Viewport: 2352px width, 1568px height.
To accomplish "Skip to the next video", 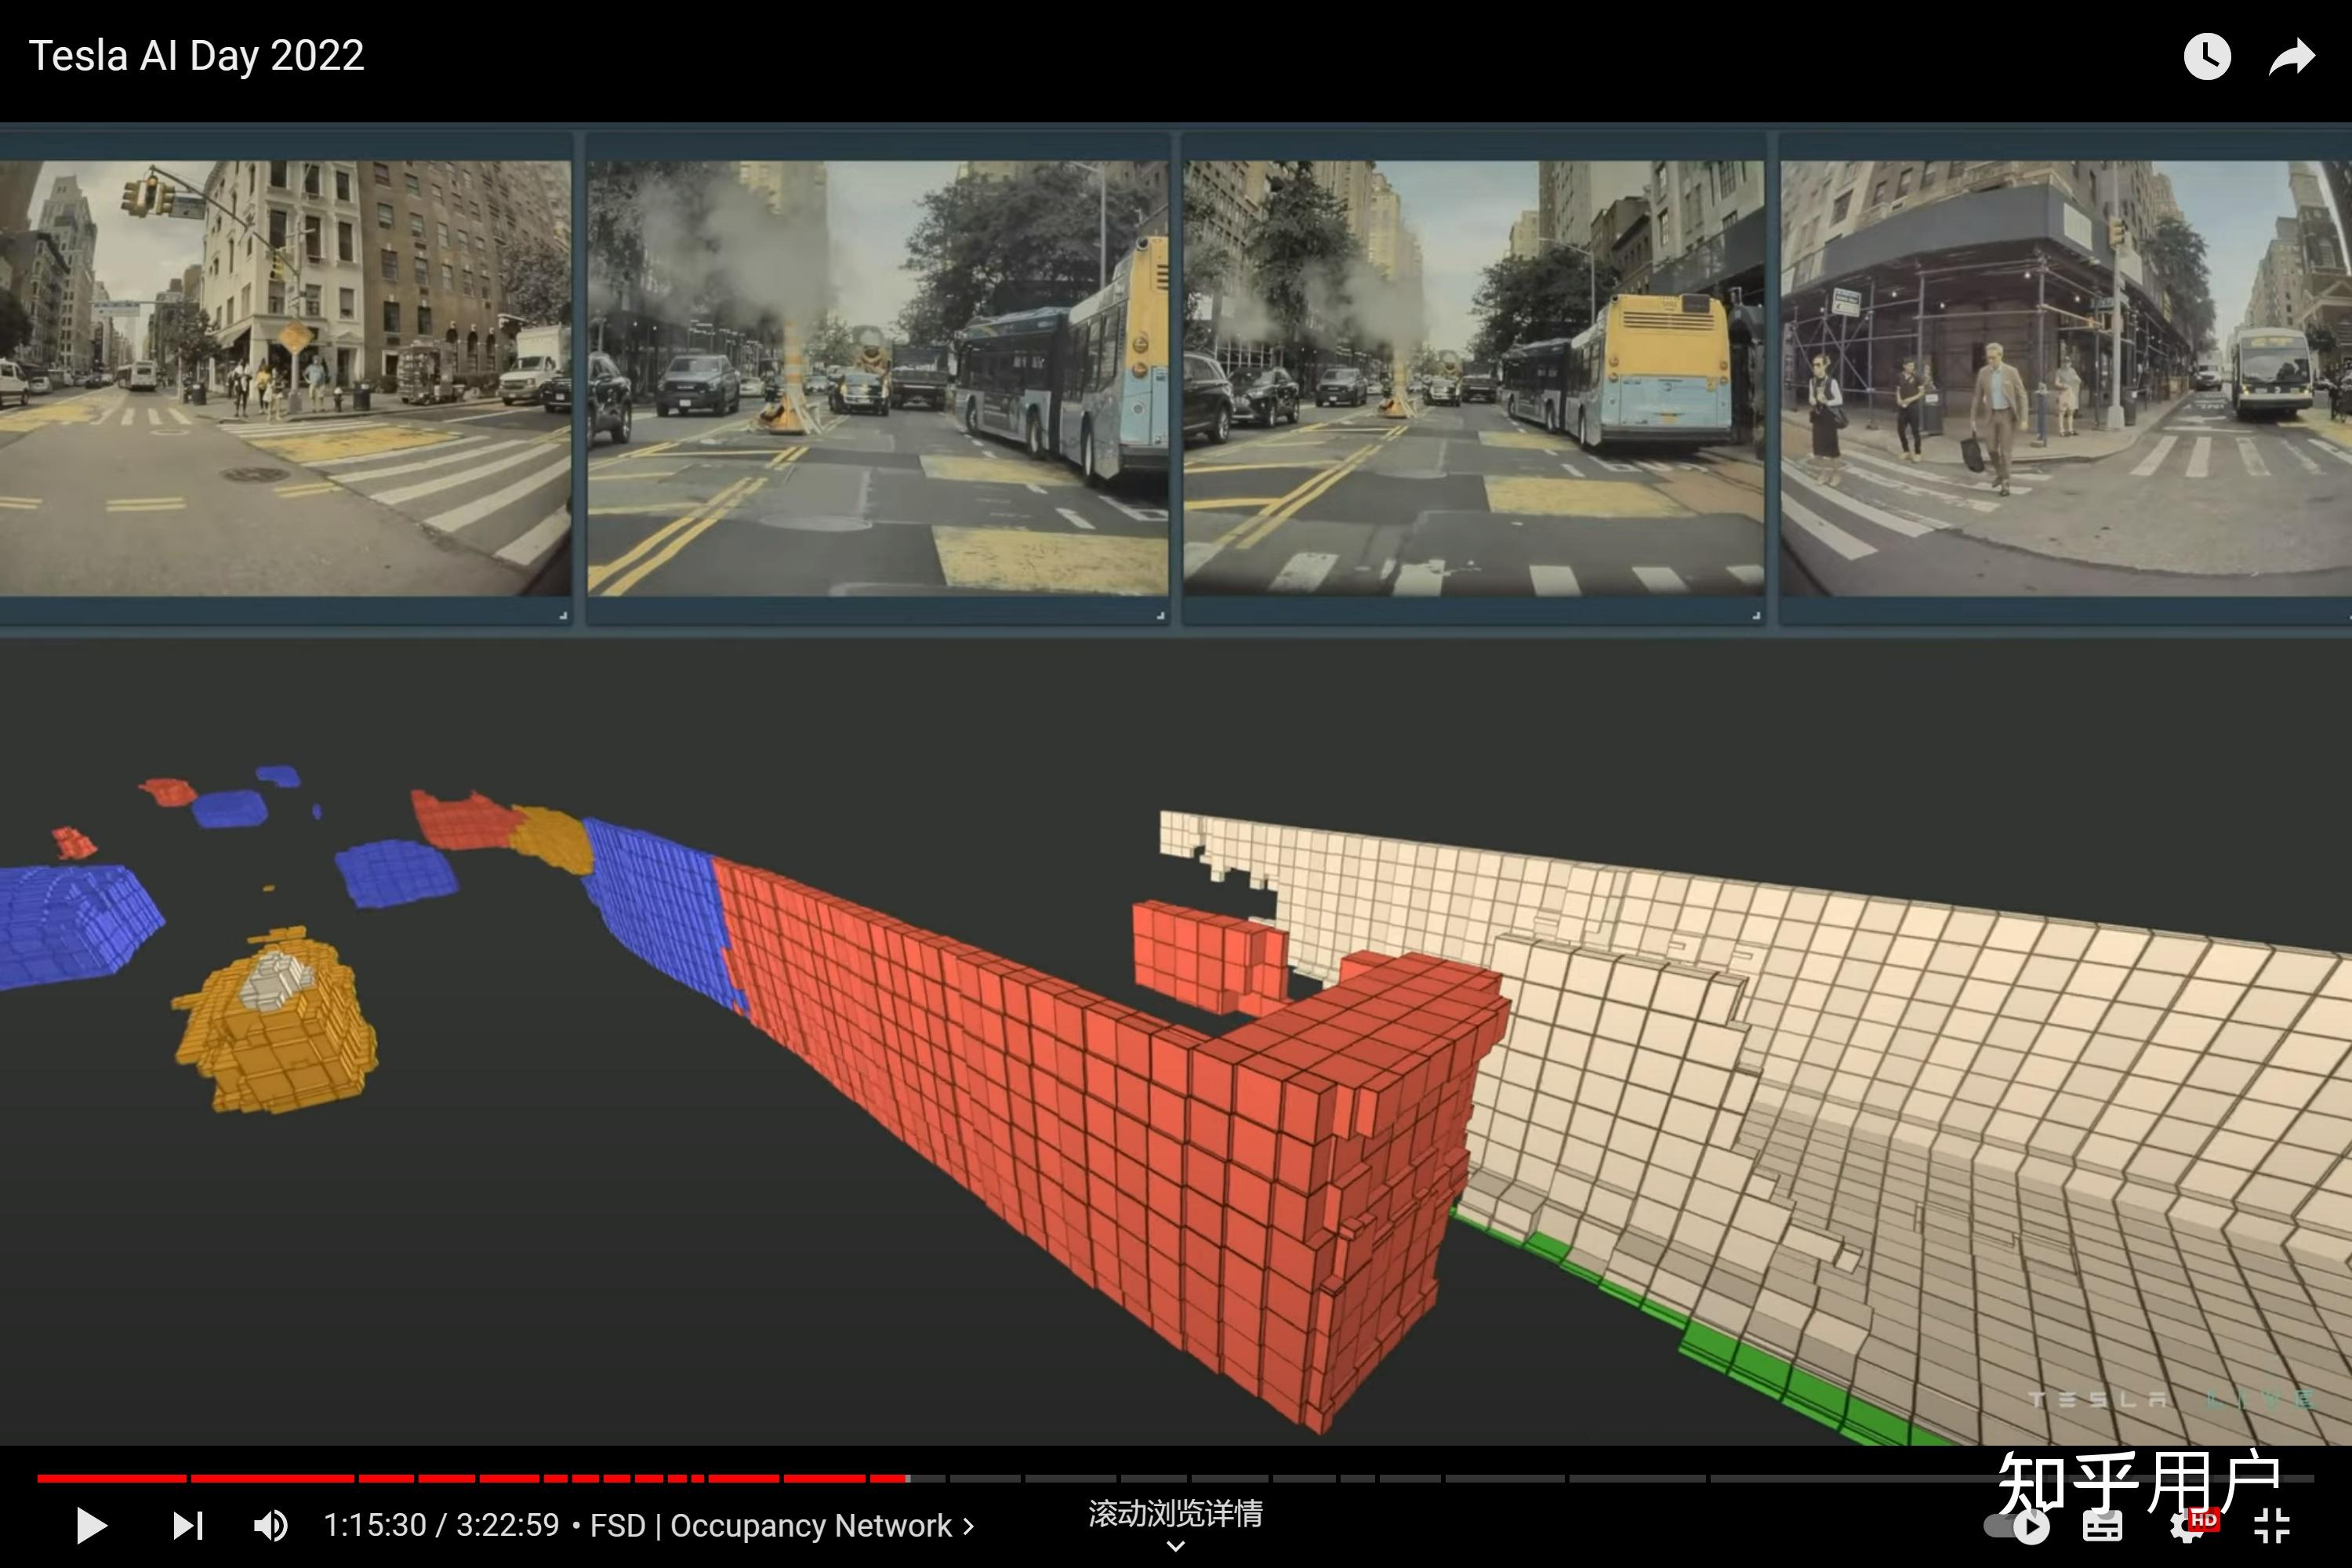I will [x=188, y=1525].
